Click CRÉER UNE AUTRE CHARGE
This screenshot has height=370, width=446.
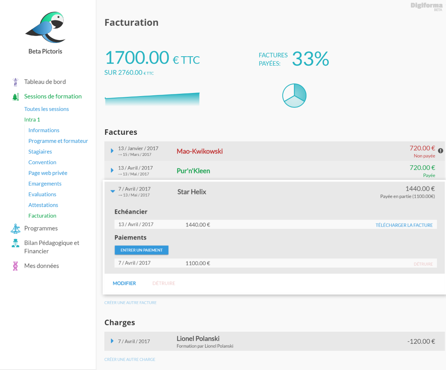[130, 359]
